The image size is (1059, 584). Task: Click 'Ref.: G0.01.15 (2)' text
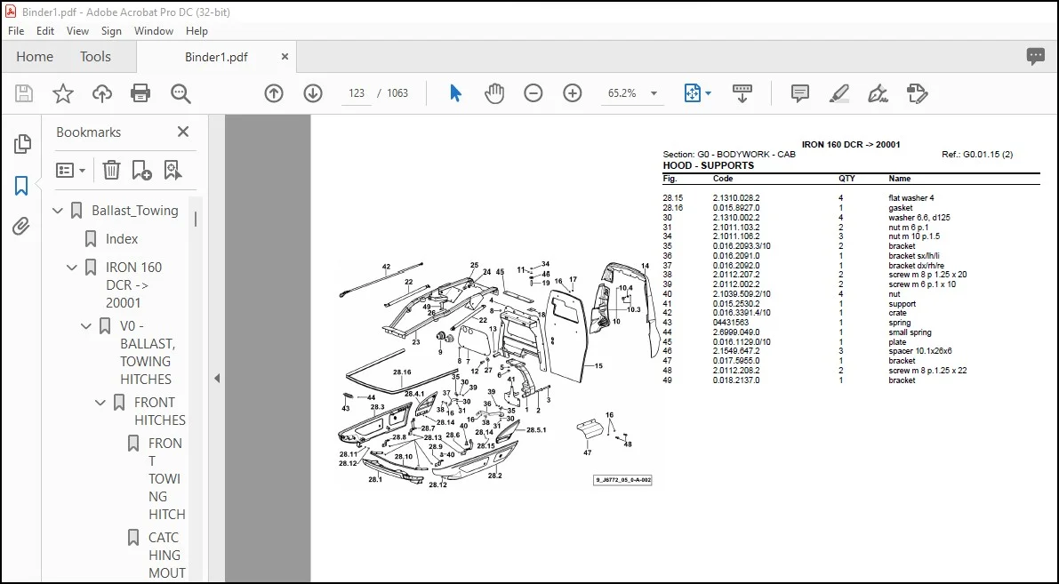976,155
